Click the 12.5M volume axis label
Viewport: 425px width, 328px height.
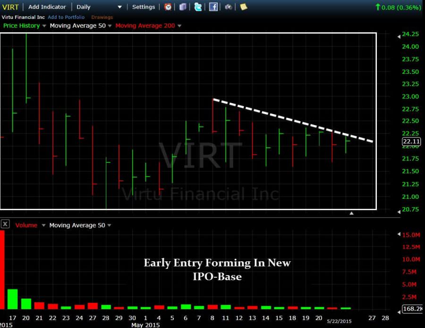click(x=411, y=247)
